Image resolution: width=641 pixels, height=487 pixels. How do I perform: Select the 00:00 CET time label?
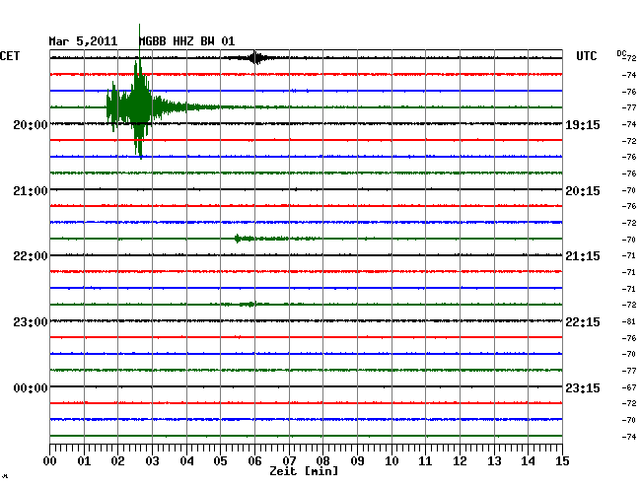pos(31,387)
